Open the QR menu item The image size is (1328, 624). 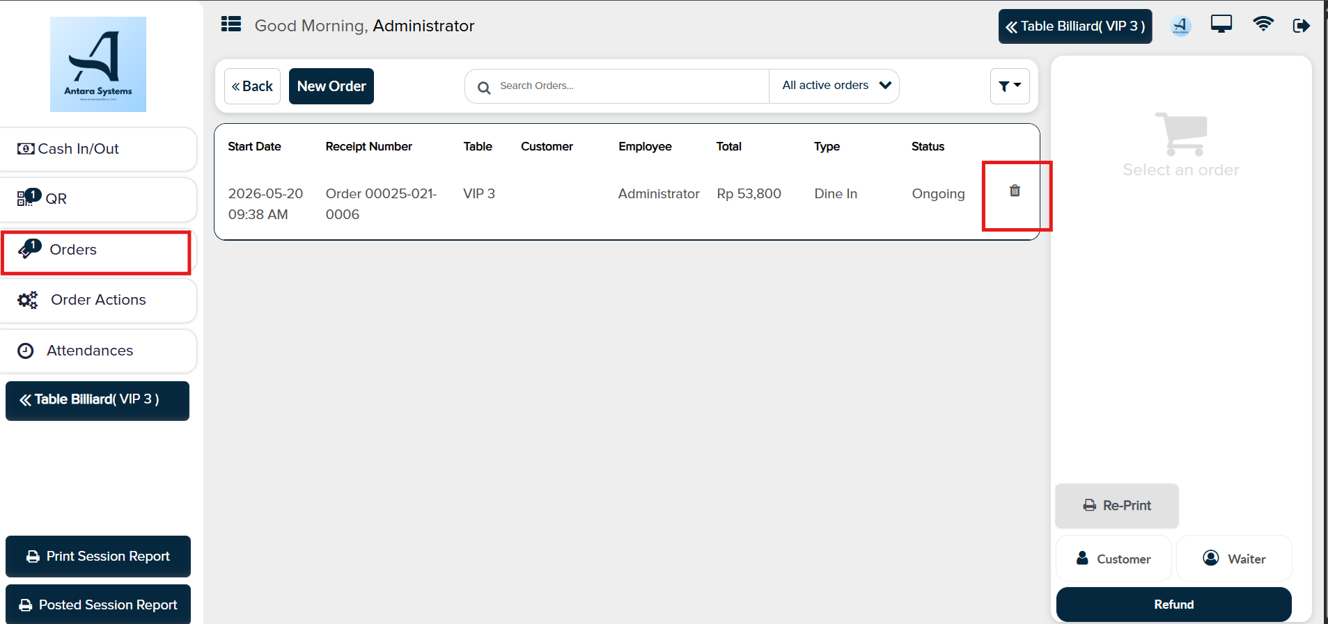pos(98,199)
